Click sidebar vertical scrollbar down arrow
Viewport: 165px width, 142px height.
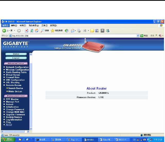31,129
